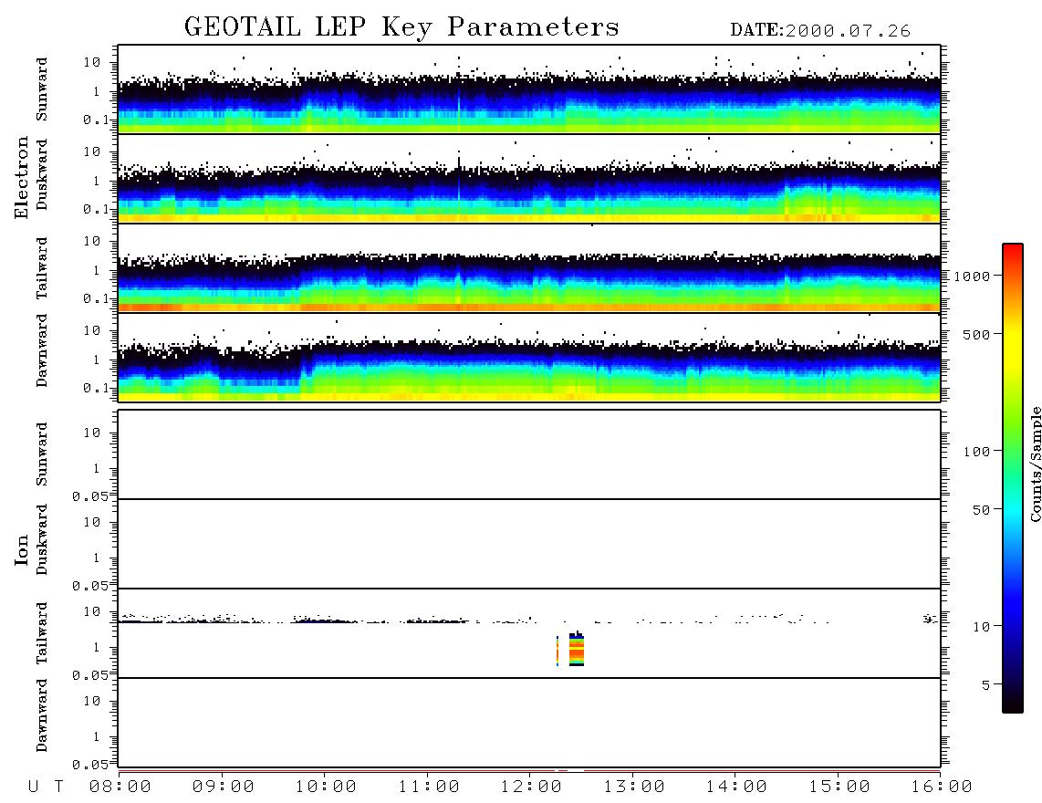Select the Electron Sunward axis label
The height and width of the screenshot is (803, 1042).
[42, 89]
